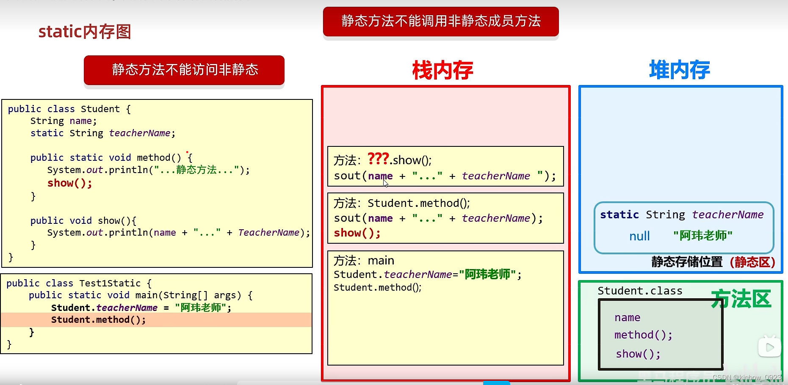The height and width of the screenshot is (385, 788).
Task: Click the 堆内存 heading
Action: coord(680,70)
